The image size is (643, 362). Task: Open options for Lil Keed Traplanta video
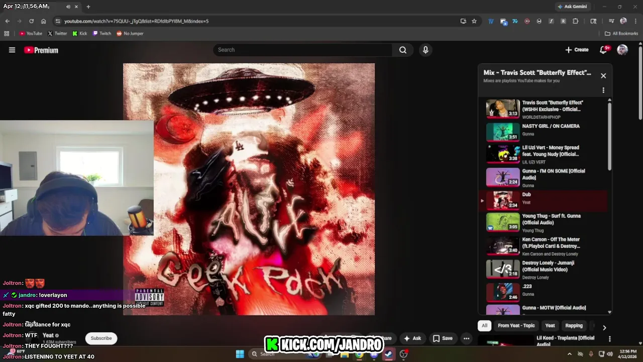pos(609,339)
